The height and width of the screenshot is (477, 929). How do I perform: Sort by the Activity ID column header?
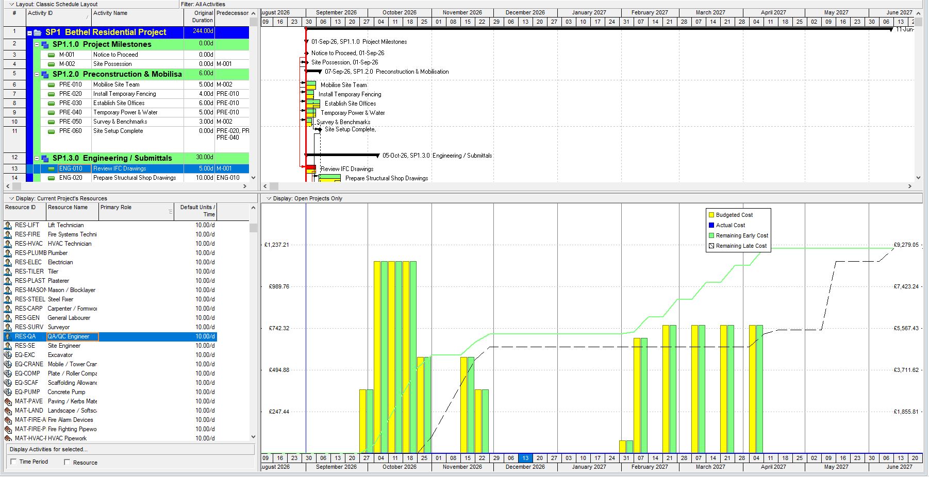[x=58, y=17]
